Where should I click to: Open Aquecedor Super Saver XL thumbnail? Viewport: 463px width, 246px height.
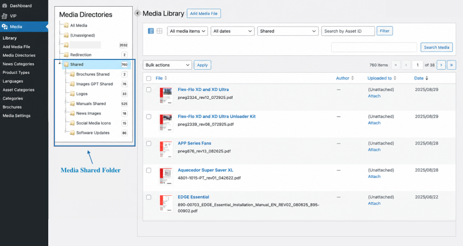166,176
